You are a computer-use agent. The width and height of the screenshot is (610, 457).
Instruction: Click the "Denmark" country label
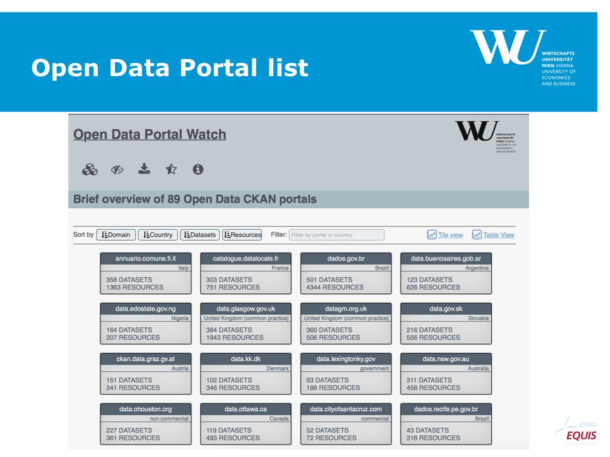[278, 368]
